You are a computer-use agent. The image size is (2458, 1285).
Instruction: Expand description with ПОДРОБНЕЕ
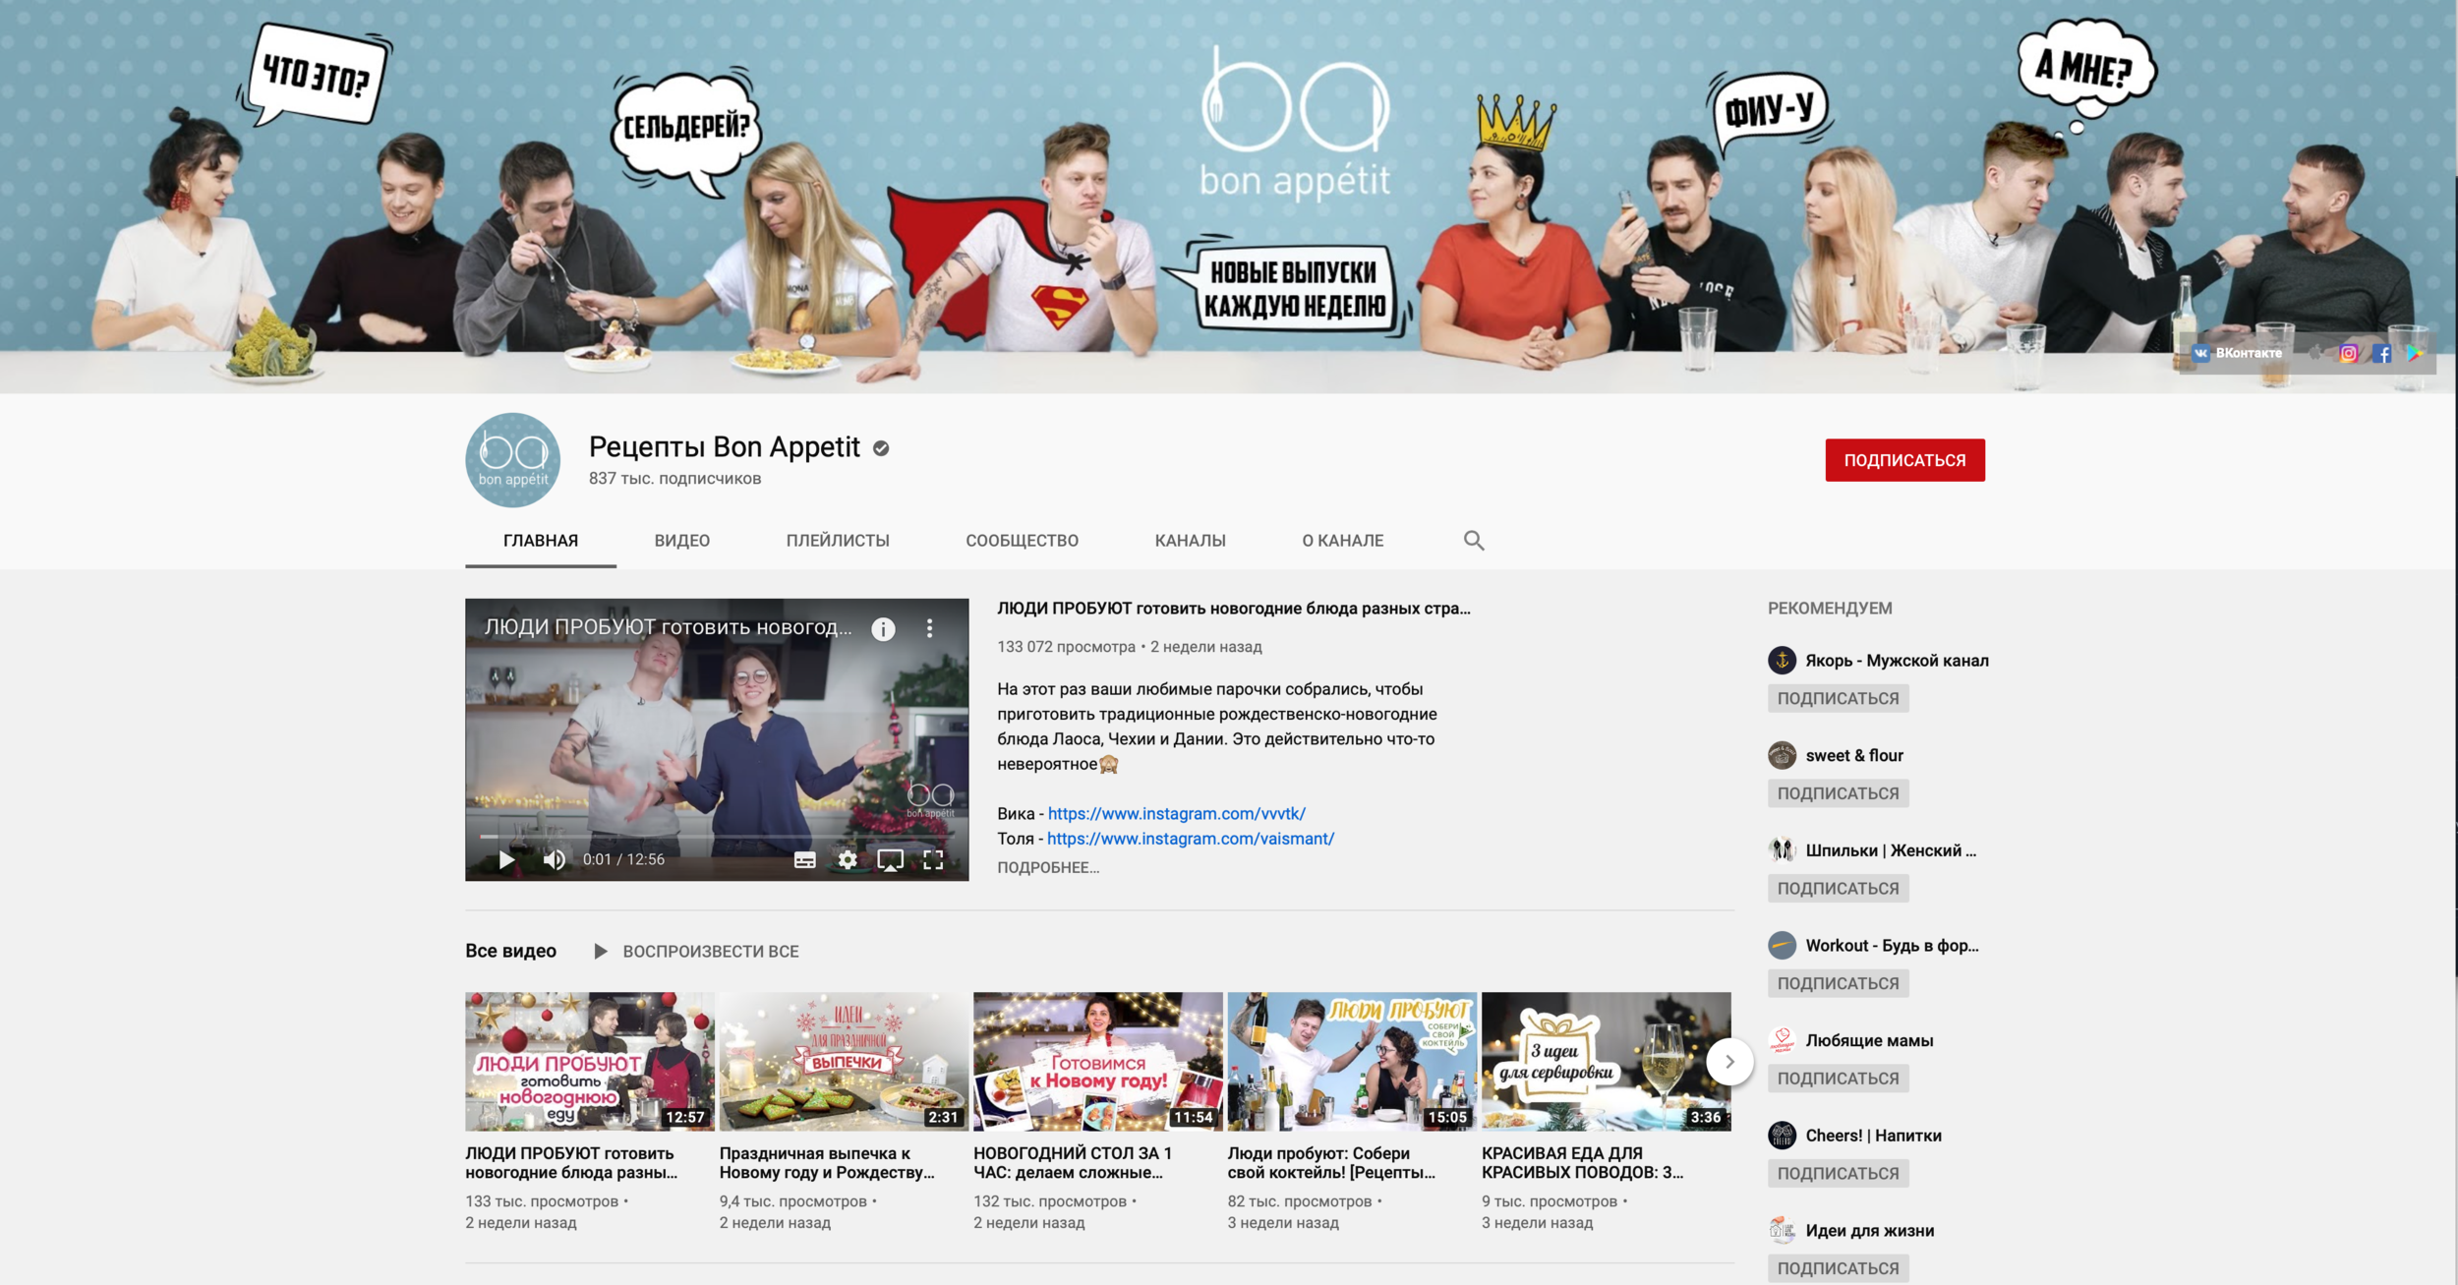[x=1048, y=867]
